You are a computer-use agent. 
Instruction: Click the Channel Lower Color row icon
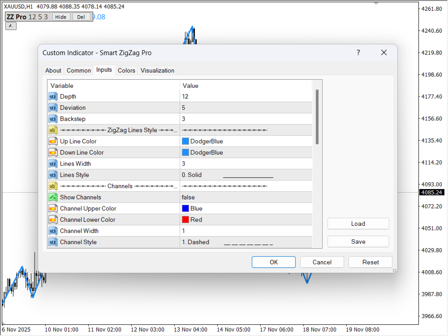pos(53,220)
